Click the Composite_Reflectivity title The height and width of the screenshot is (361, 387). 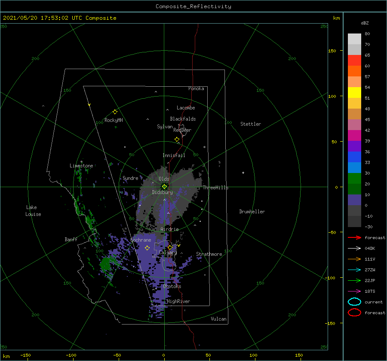193,6
